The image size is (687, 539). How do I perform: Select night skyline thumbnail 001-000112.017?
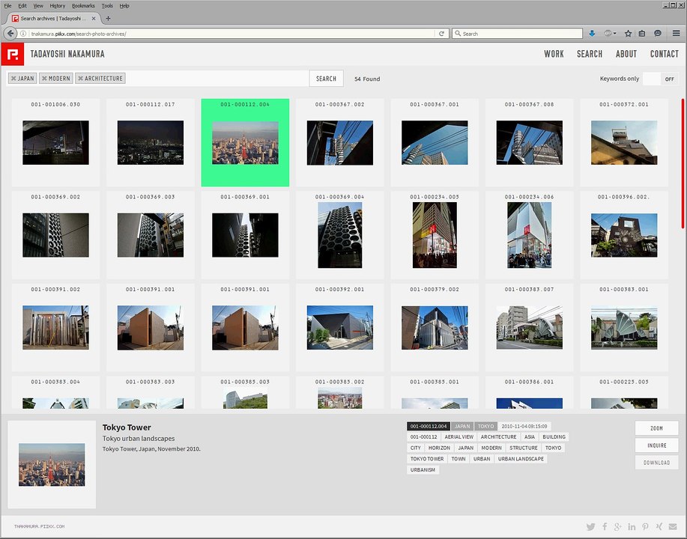pos(151,143)
